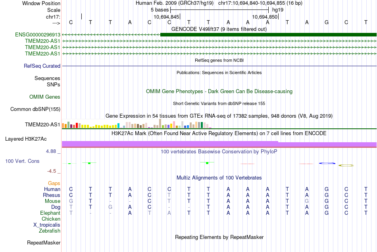Select the Mouse species row label

click(x=52, y=201)
